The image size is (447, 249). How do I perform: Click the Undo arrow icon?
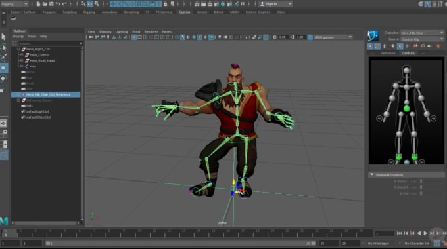click(58, 4)
